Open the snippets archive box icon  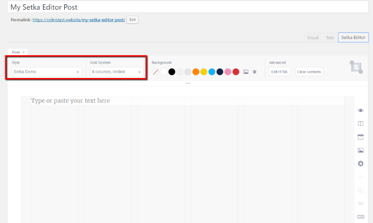pos(360,137)
